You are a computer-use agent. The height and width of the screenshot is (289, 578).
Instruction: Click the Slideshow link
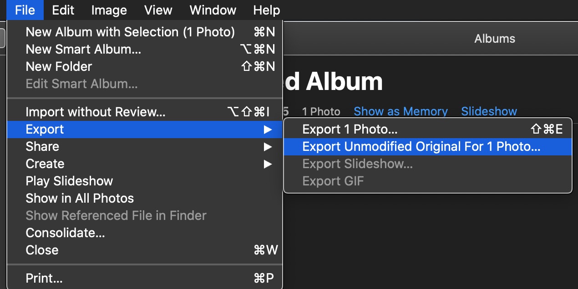(x=489, y=111)
